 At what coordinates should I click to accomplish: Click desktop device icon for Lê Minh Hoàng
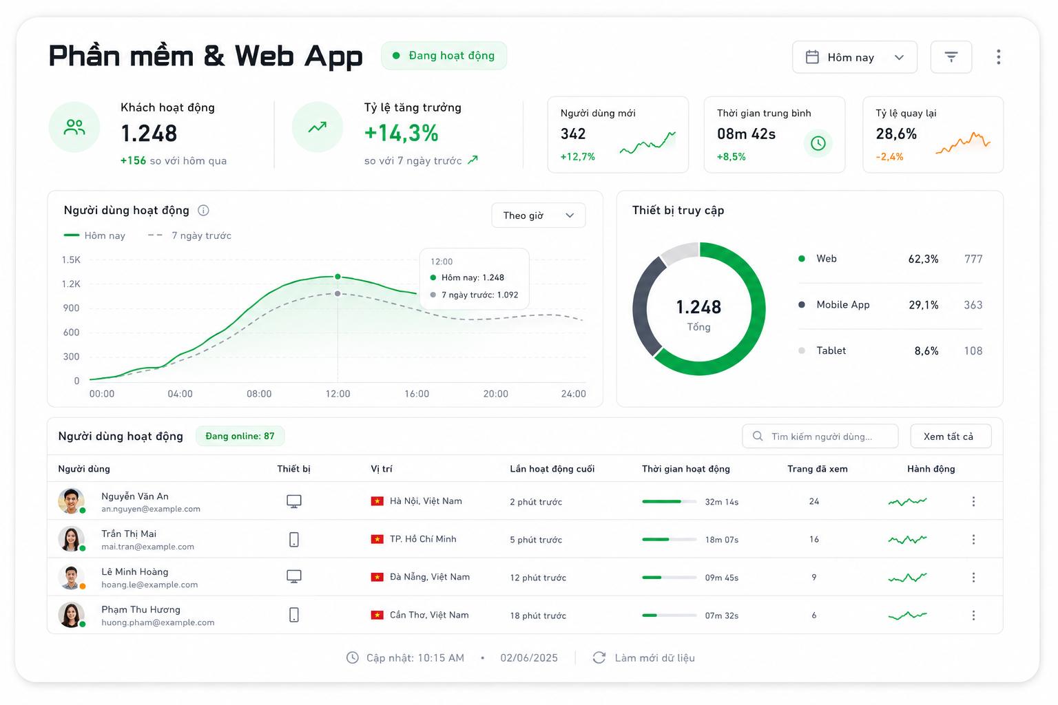click(294, 577)
